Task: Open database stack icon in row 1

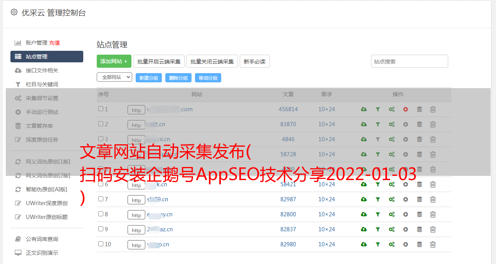Action: 419,109
